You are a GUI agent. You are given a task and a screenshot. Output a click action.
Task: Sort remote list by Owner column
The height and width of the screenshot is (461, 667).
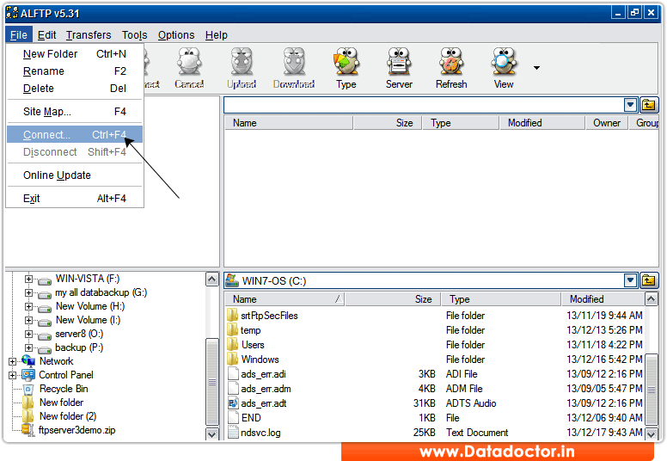click(x=607, y=123)
